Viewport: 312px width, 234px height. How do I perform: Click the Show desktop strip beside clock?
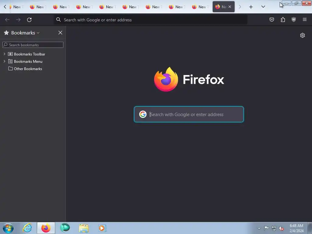tap(310, 228)
